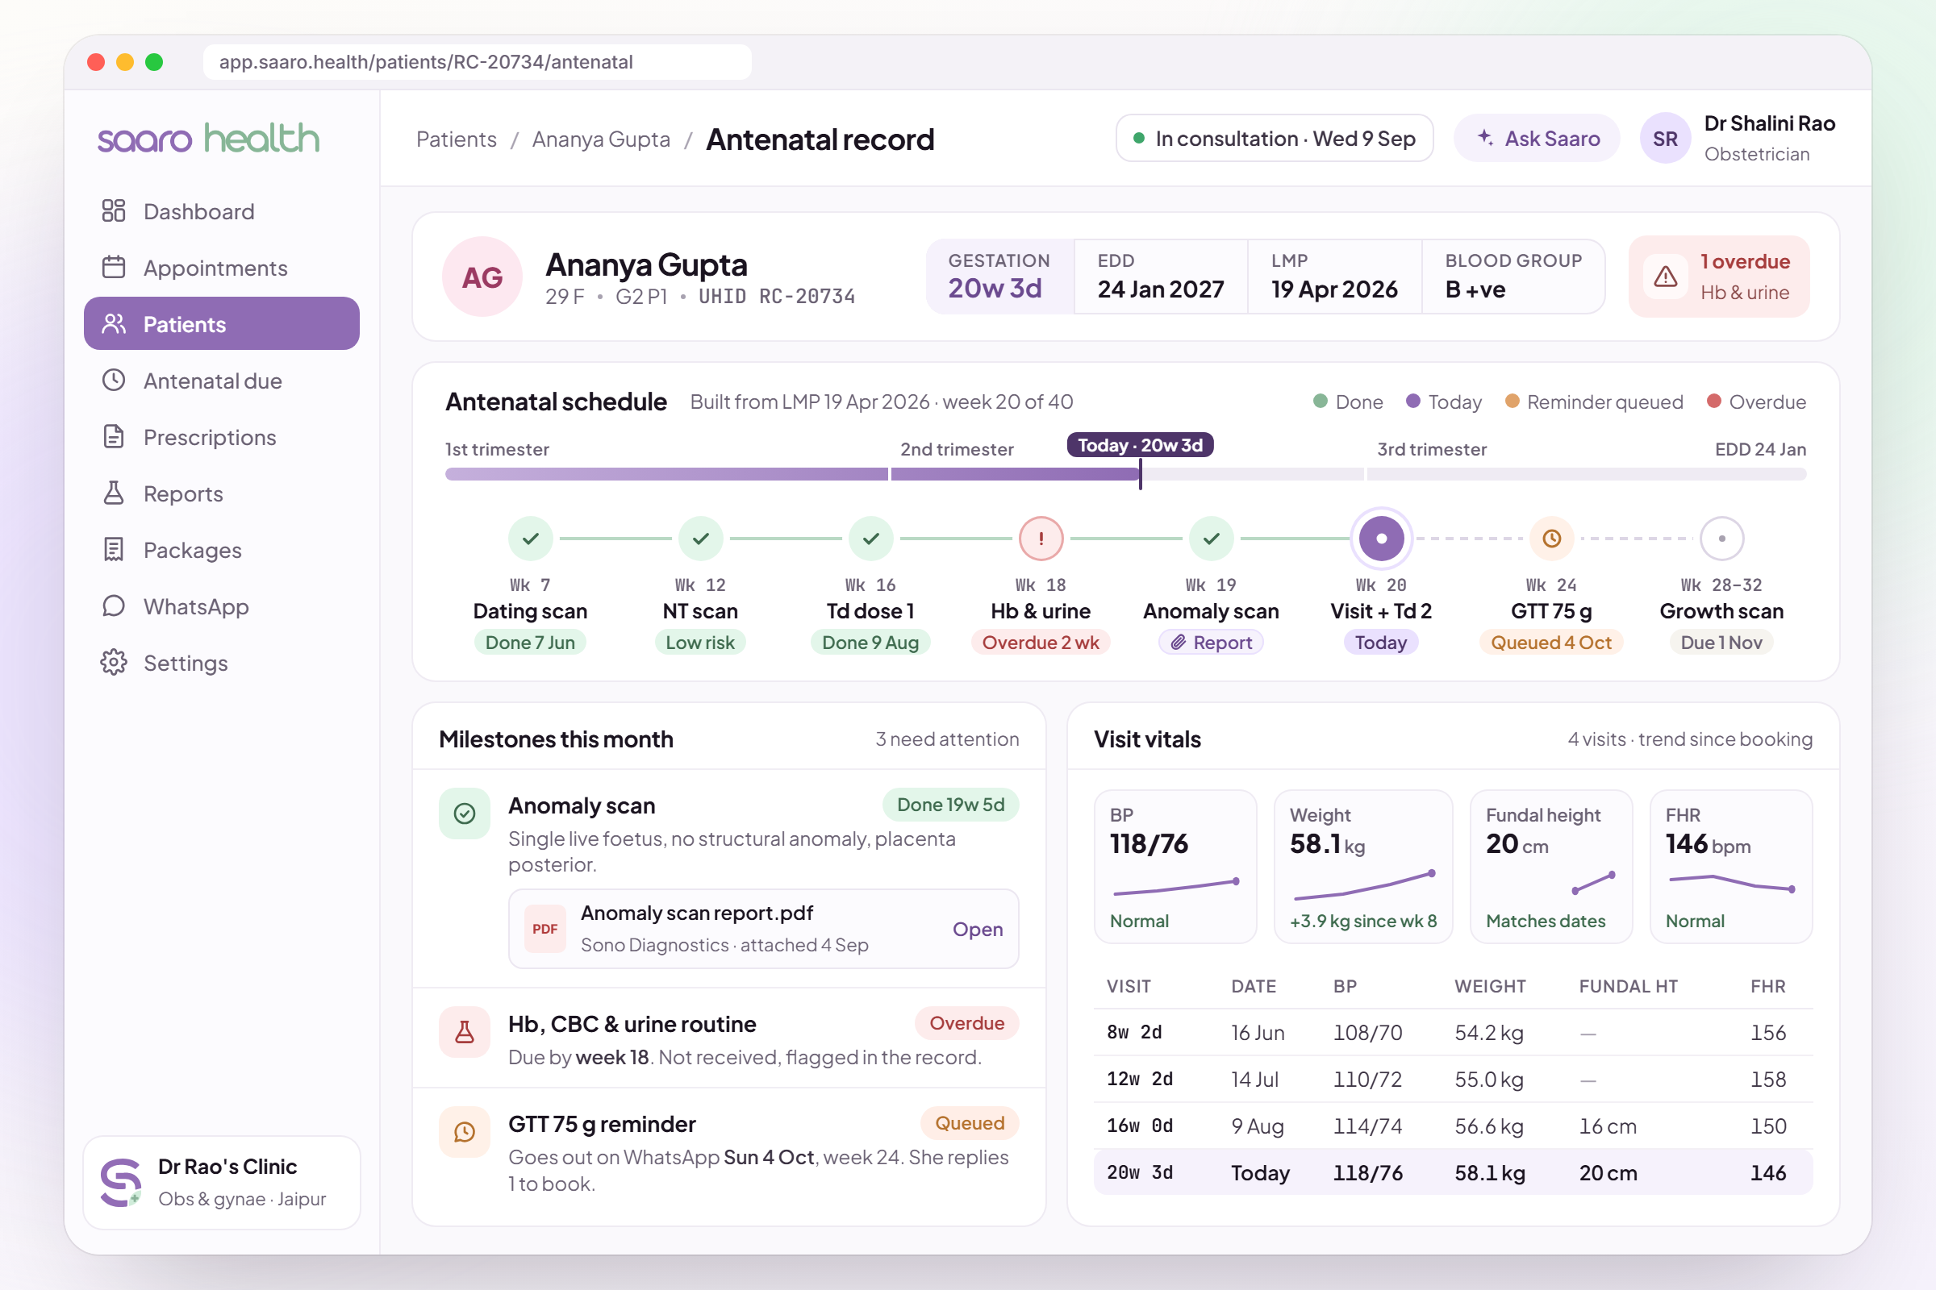Select the Prescriptions document icon
This screenshot has height=1290, width=1936.
[114, 437]
